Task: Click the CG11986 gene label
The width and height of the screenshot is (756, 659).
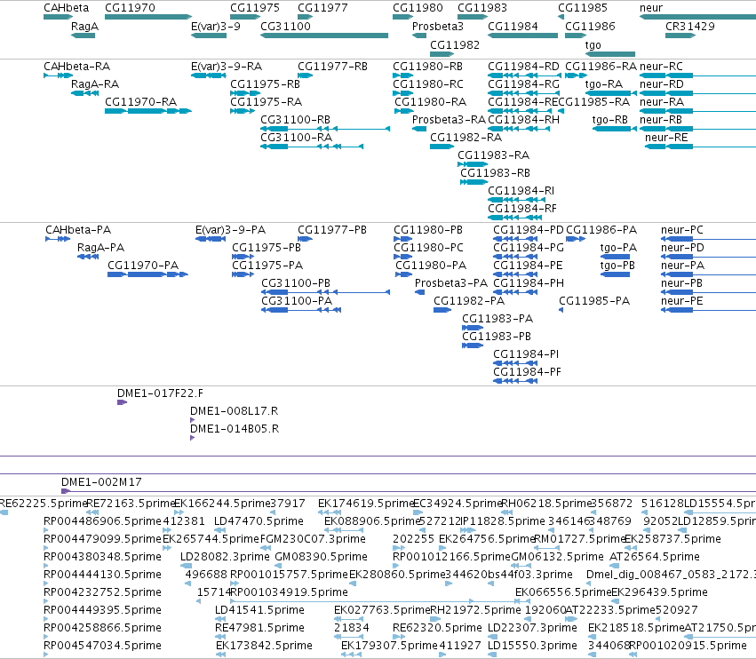Action: point(590,27)
